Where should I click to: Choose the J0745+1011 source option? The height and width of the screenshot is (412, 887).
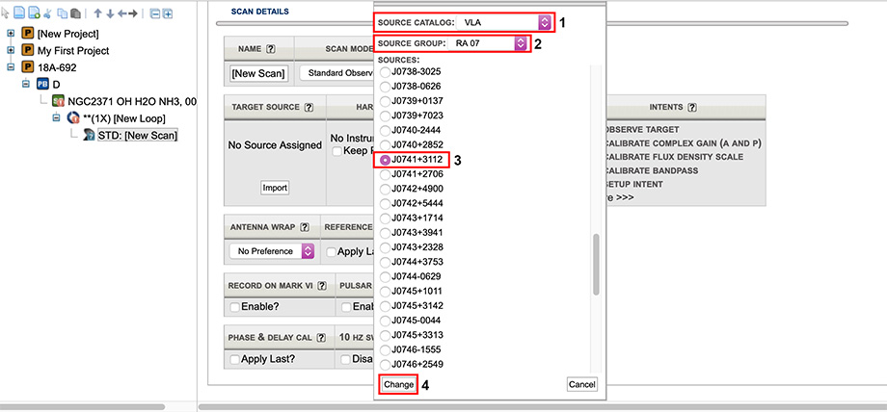click(387, 290)
